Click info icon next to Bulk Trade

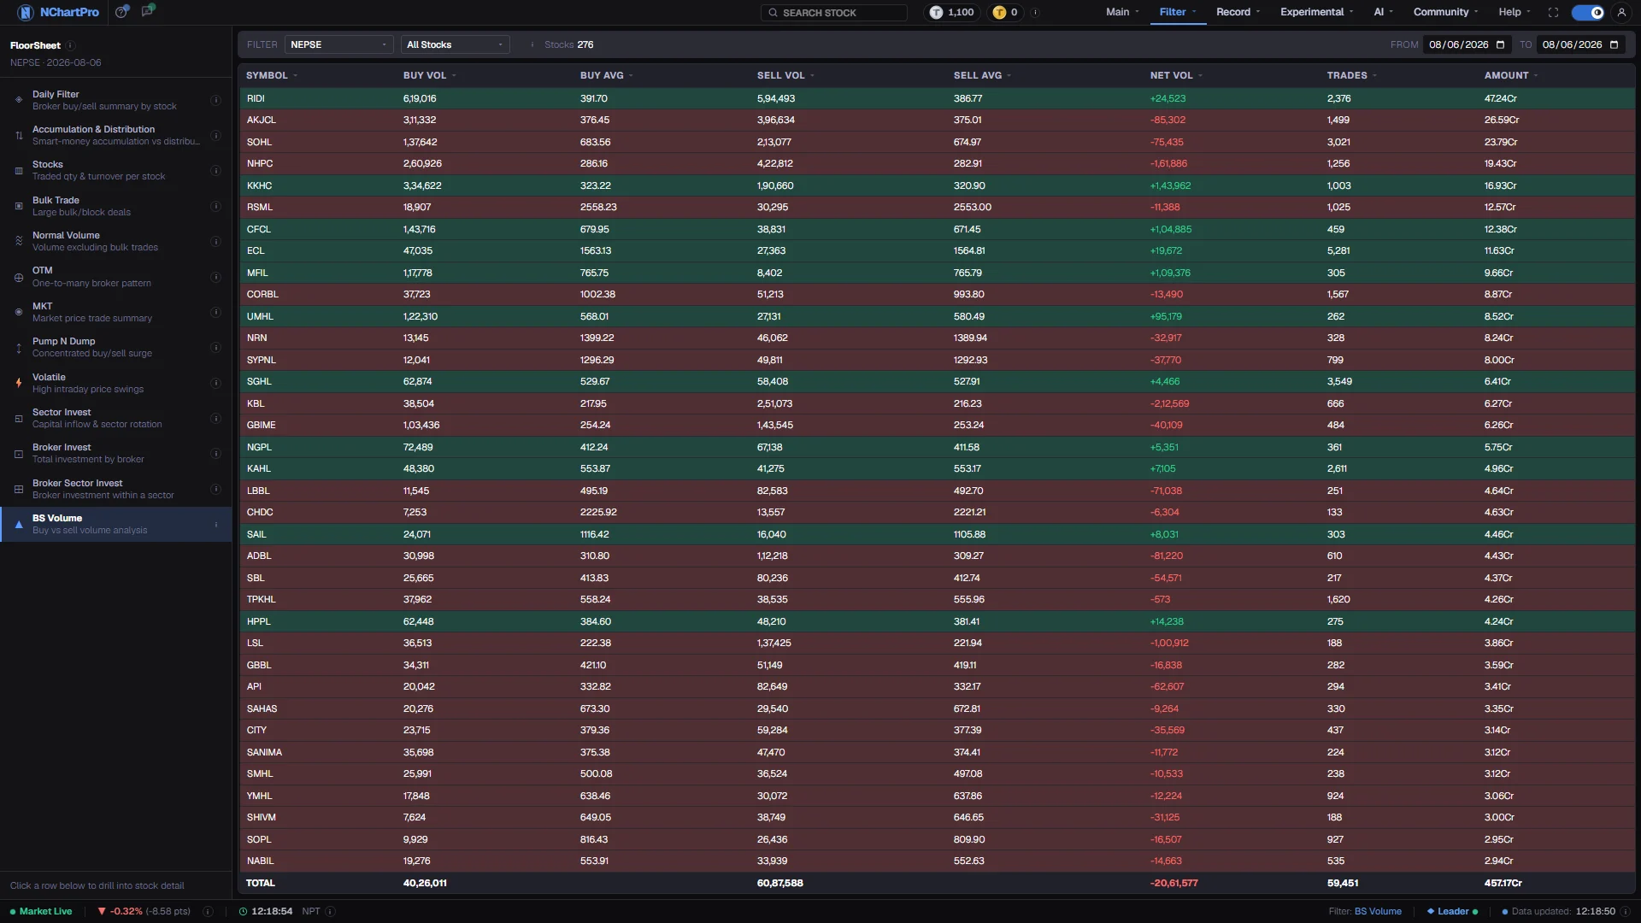click(x=215, y=206)
